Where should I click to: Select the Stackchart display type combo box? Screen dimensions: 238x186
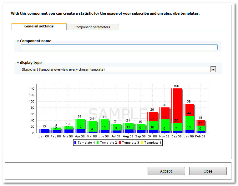click(118, 69)
